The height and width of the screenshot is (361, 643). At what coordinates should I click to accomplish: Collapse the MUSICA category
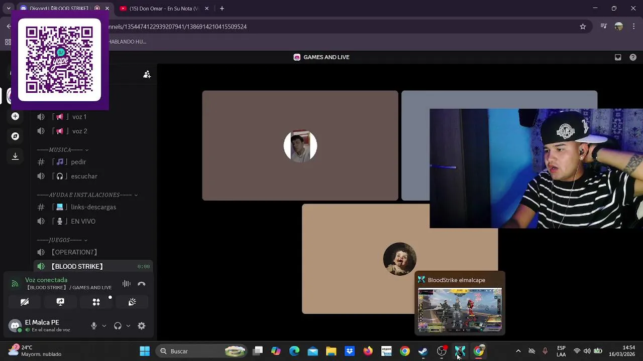point(63,150)
